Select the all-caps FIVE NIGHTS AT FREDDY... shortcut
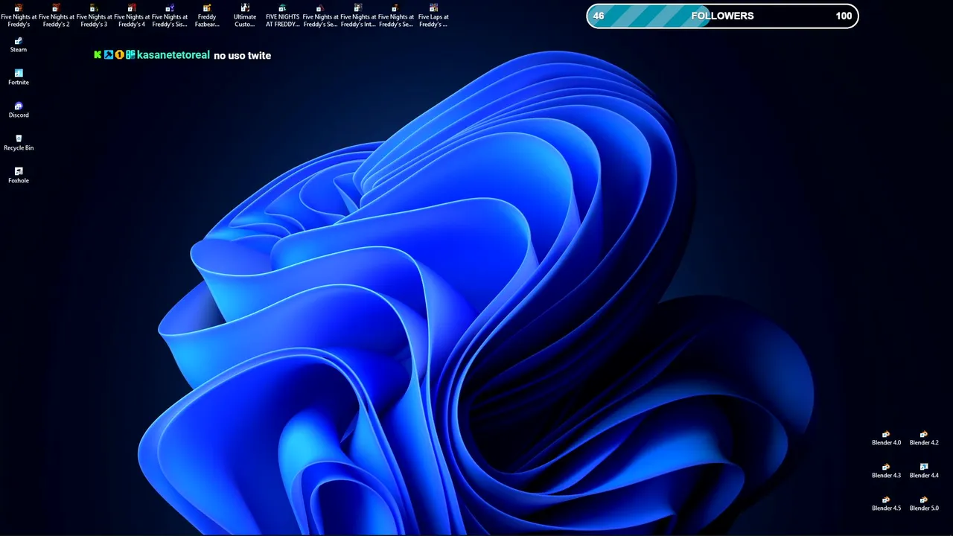953x536 pixels. tap(283, 16)
